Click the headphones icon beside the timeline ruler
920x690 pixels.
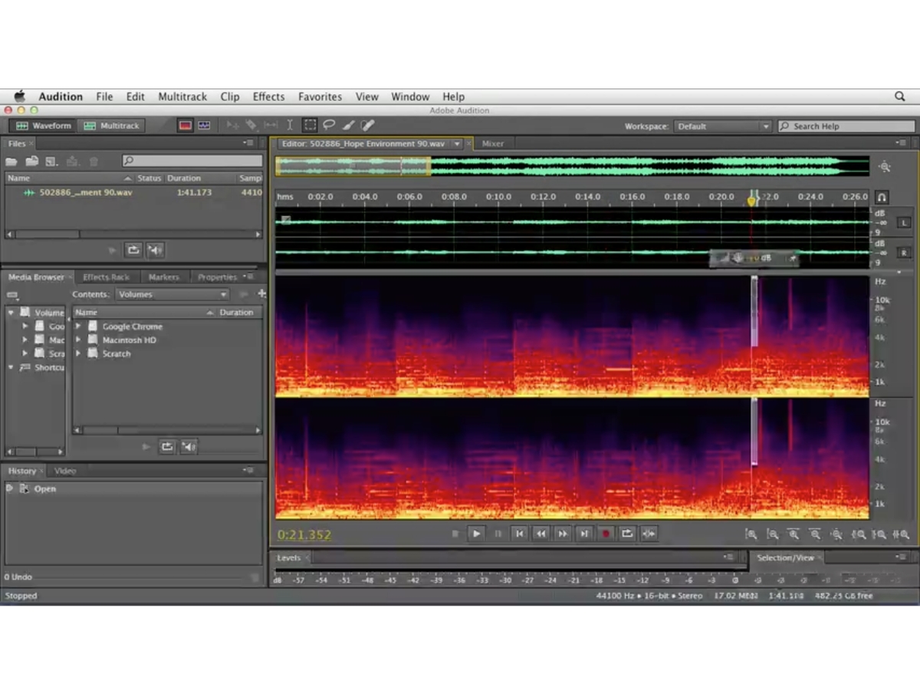(882, 197)
